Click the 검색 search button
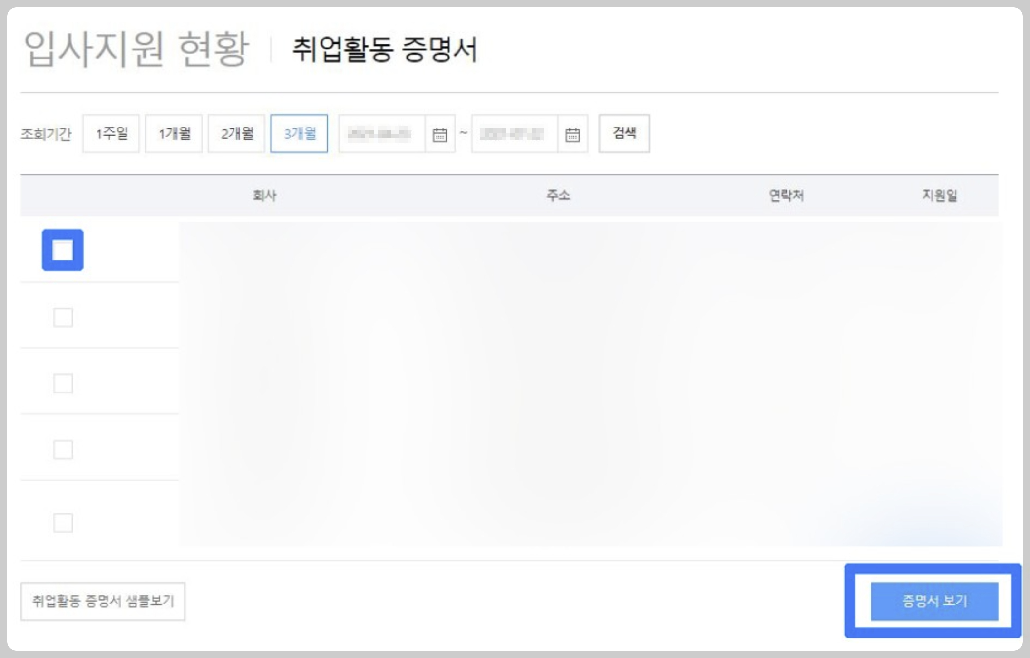The width and height of the screenshot is (1030, 658). [x=624, y=134]
